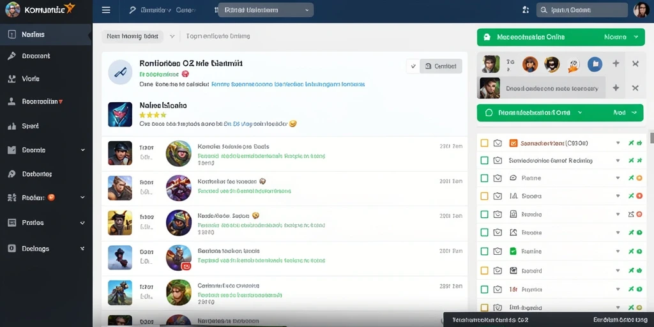This screenshot has width=654, height=327.
Task: Open the blue folder circle in the friends row
Action: click(x=595, y=64)
